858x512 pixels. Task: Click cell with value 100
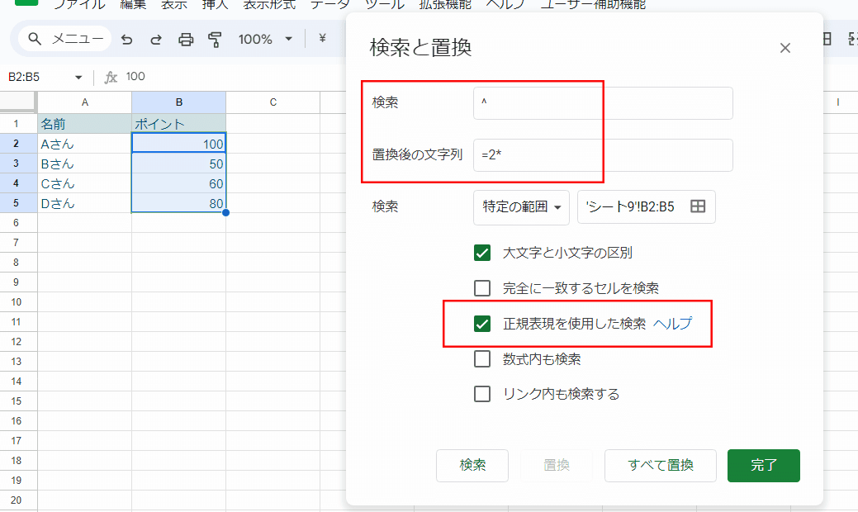point(179,144)
